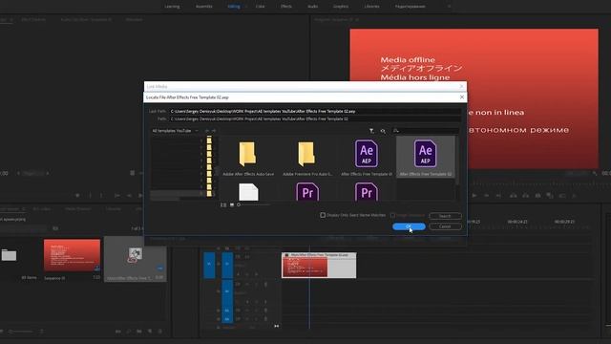Select the first Premiere Pro project file

pyautogui.click(x=307, y=191)
